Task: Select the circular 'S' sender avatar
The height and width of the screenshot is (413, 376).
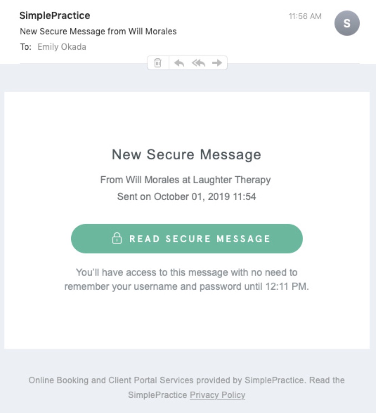Action: coord(347,23)
